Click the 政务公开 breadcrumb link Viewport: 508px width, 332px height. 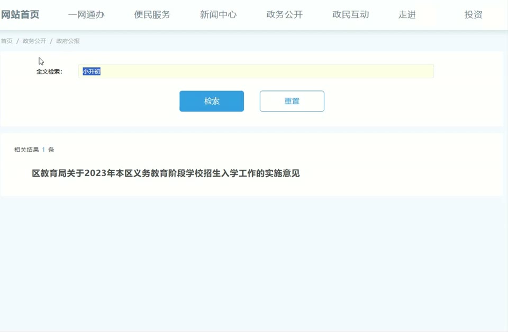click(x=34, y=41)
